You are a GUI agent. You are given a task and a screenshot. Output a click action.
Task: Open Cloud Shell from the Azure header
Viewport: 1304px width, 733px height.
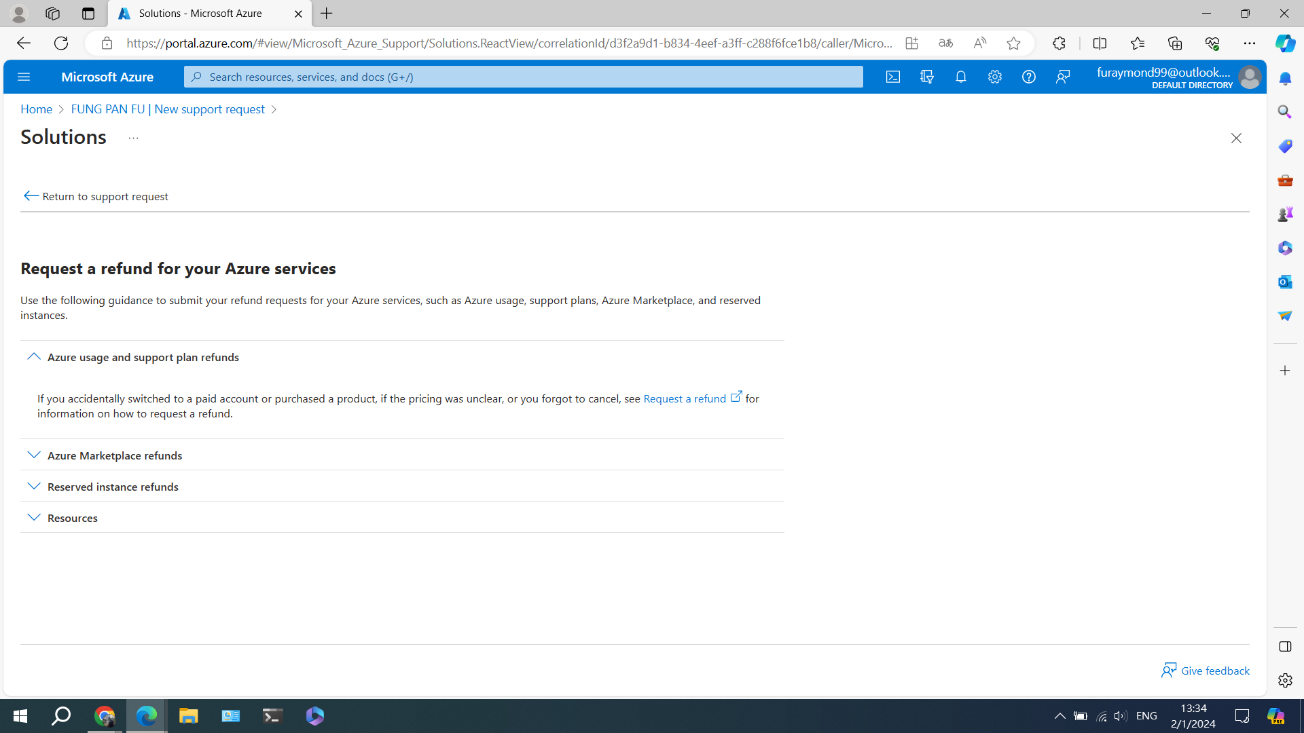coord(893,77)
